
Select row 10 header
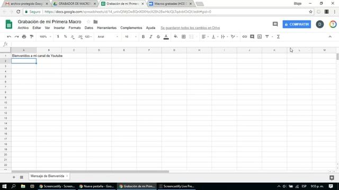click(x=5, y=102)
